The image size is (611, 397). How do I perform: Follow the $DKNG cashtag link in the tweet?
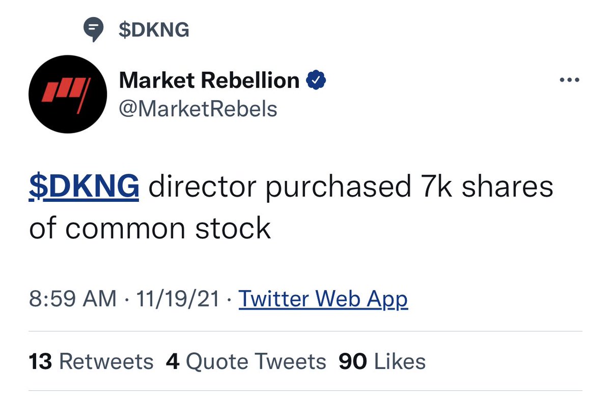[x=84, y=187]
